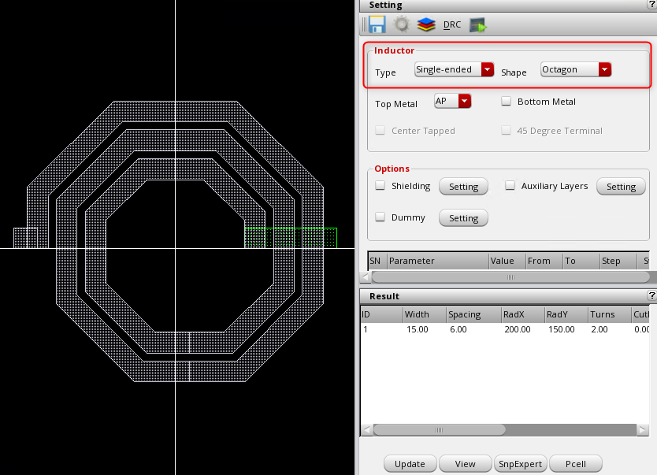657x475 pixels.
Task: Click the Update button
Action: coord(410,464)
